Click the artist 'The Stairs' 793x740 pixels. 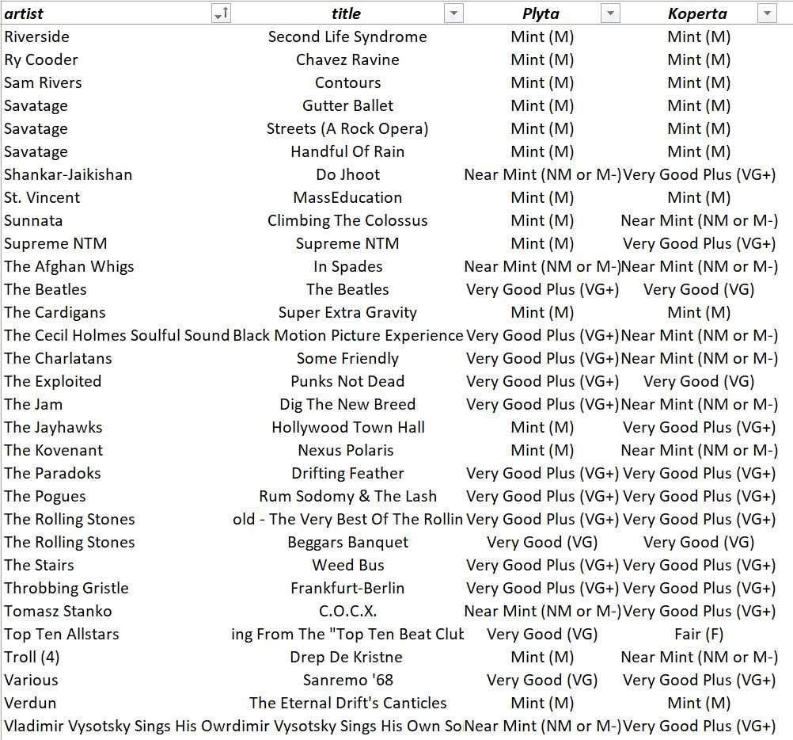point(39,566)
